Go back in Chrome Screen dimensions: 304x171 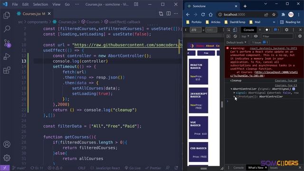point(188,15)
